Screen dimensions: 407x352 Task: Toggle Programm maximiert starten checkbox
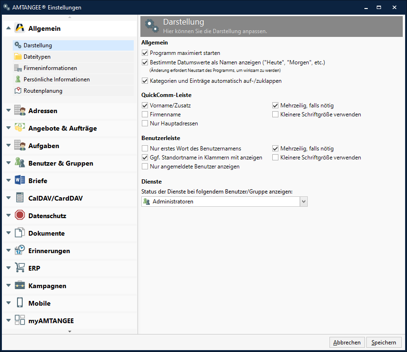click(x=145, y=53)
